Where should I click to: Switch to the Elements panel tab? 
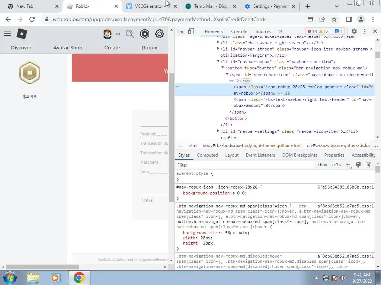[214, 32]
